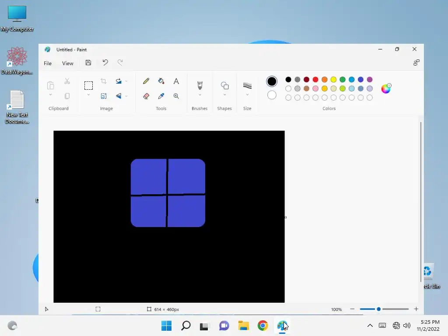Open the View menu
The image size is (448, 336).
click(x=68, y=63)
